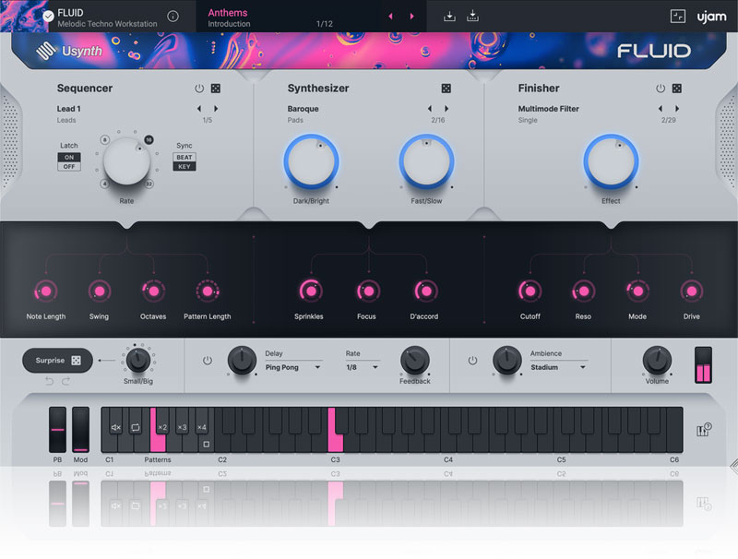Randomize the Synthesizer with its dice icon
Screen dimensions: 738x559
click(x=446, y=89)
